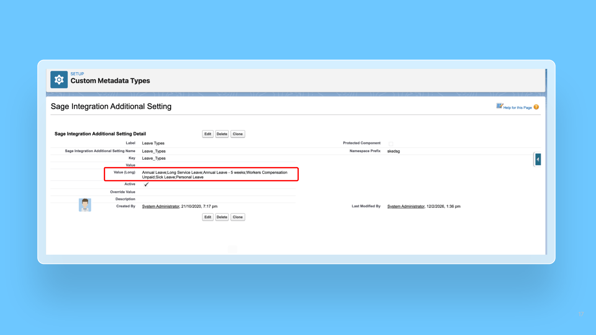Open Created By System Administrator link

click(x=160, y=206)
